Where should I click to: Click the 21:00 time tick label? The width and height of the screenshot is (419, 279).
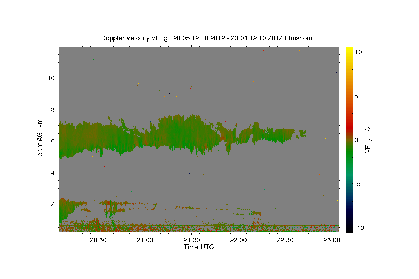(x=145, y=240)
